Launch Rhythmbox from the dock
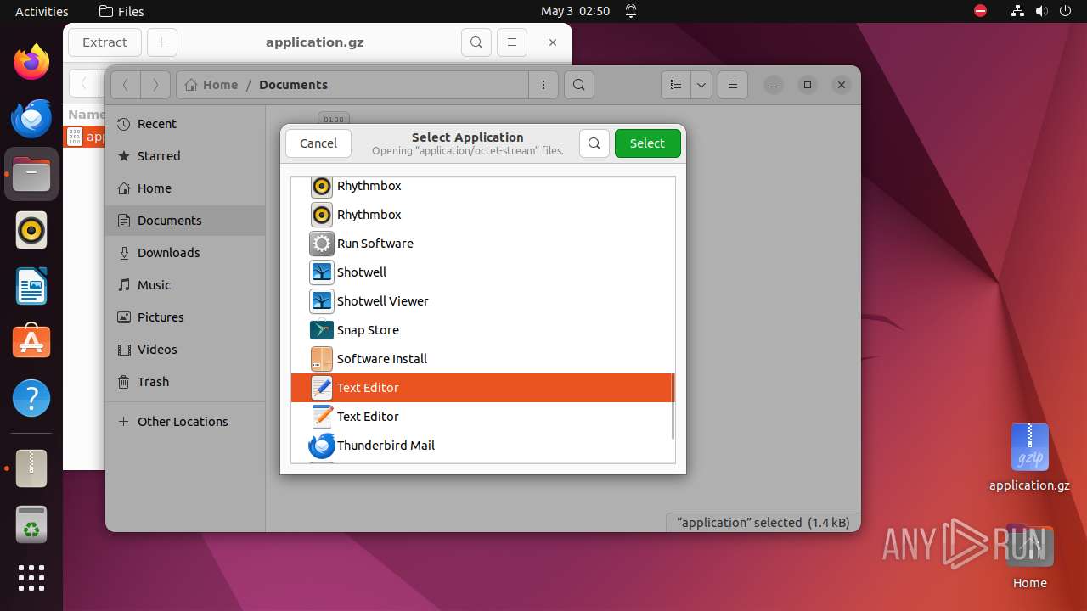Screen dimensions: 1087x611 pos(31,230)
